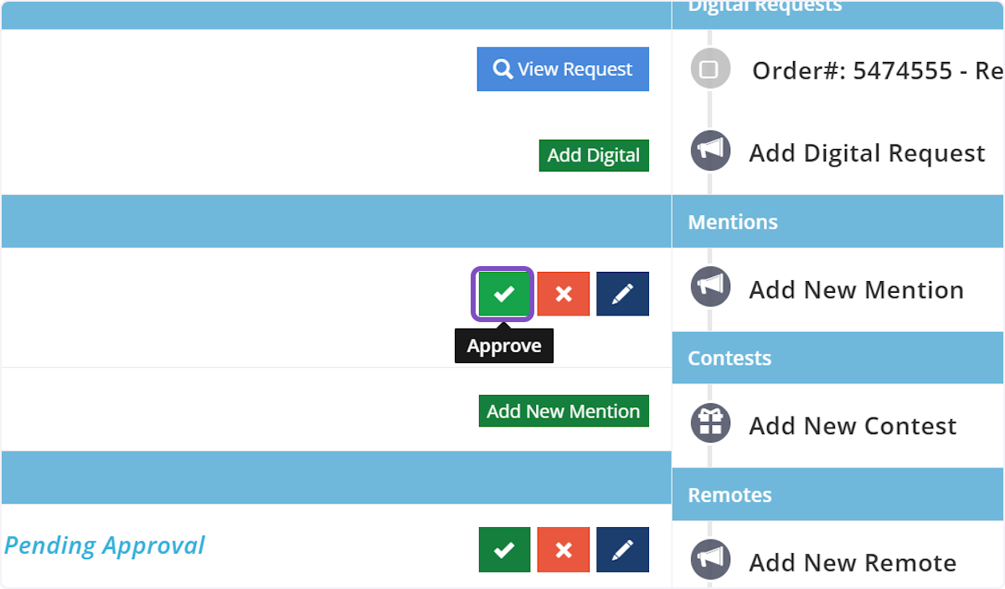The image size is (1005, 589).
Task: Approve the Pending Approval remote item
Action: (504, 550)
